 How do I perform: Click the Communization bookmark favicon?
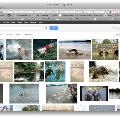pos(76,19)
